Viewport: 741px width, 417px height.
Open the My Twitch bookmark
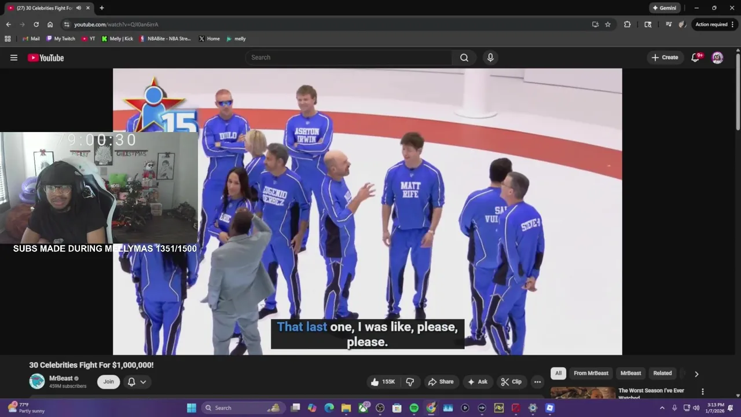tap(60, 39)
